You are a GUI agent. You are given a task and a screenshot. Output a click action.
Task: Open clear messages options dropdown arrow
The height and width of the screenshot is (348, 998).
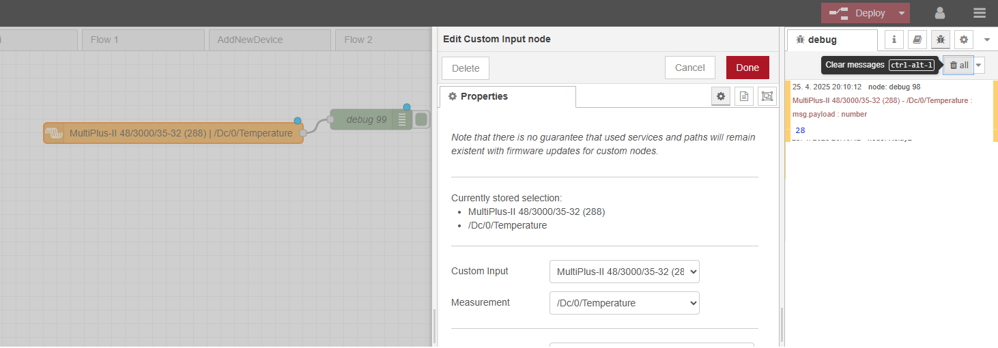980,65
